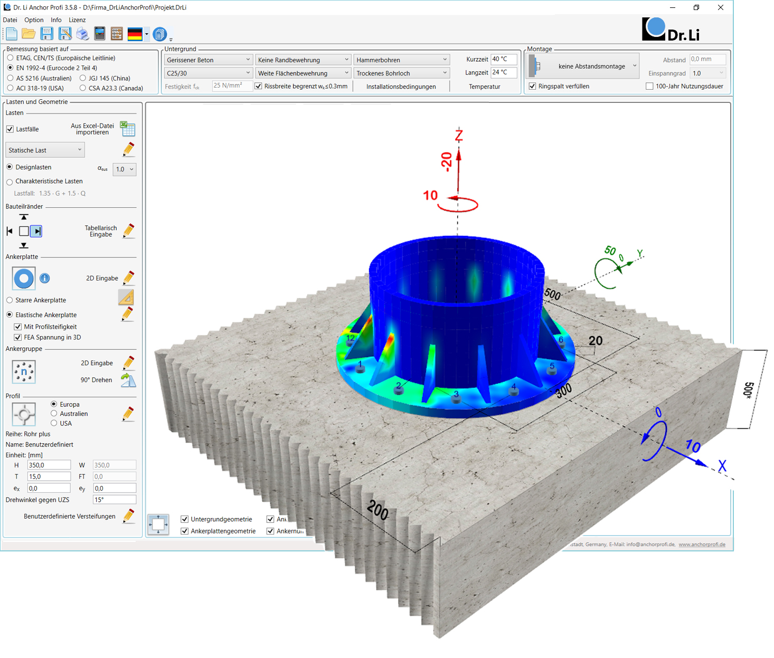This screenshot has height=658, width=774.
Task: Open a project with the folder icon
Action: tap(29, 34)
